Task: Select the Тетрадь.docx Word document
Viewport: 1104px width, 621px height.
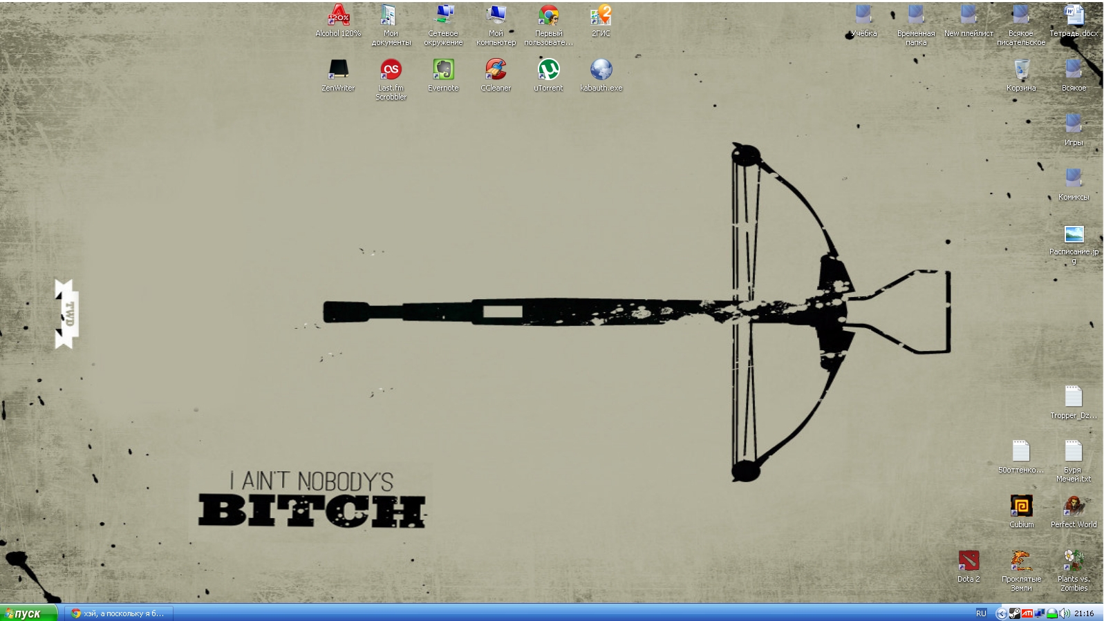Action: 1074,21
